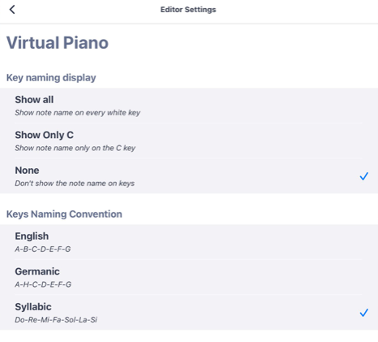Viewport: 378px width, 342px height.
Task: Click the Editor Settings title
Action: (188, 10)
